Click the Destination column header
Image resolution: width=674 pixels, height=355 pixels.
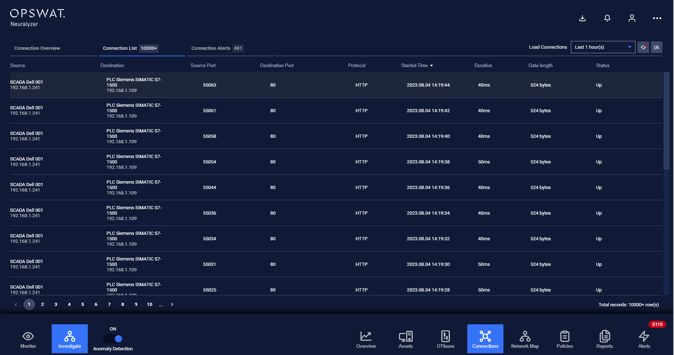112,65
